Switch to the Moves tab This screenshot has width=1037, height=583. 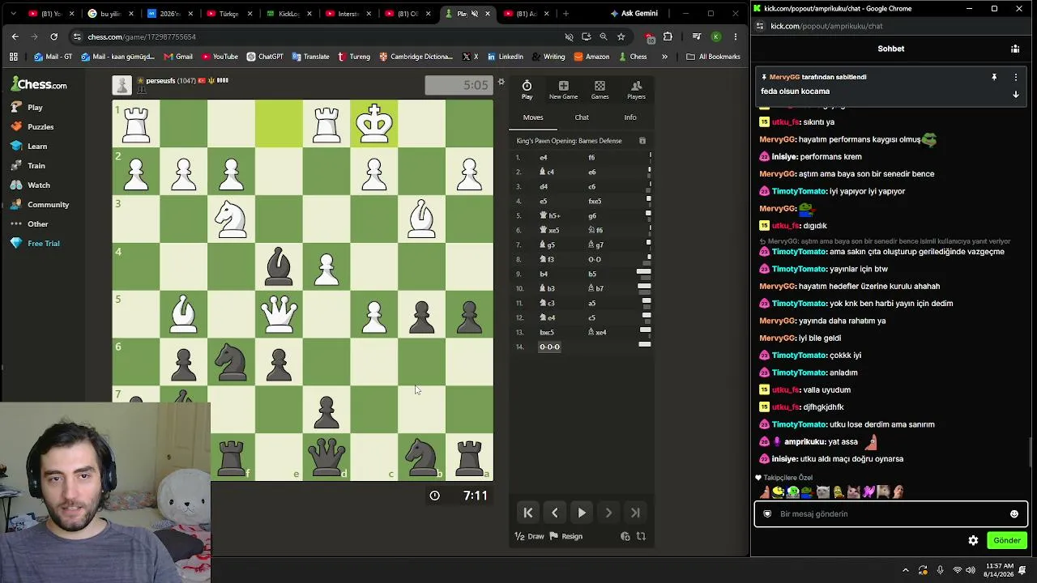point(533,117)
